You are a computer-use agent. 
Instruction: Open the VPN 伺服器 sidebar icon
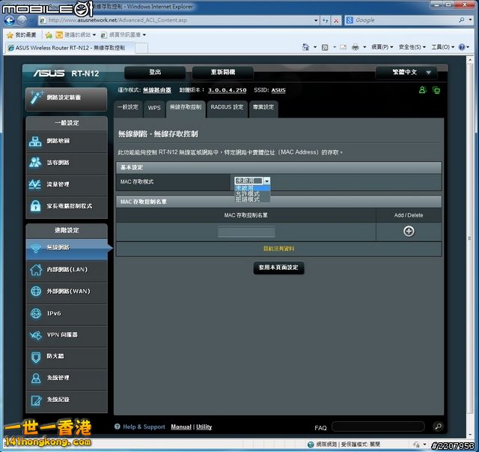pos(35,335)
